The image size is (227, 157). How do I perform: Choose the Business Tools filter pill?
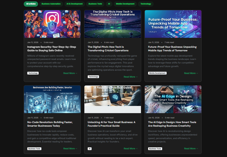95,4
